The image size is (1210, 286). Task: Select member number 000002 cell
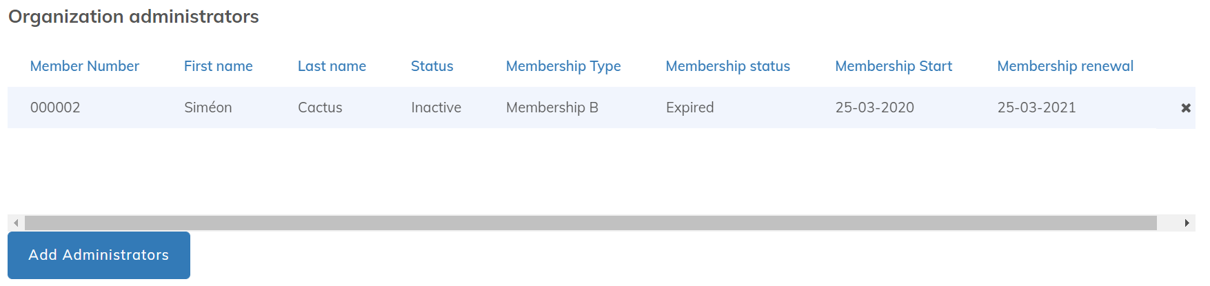tap(55, 108)
